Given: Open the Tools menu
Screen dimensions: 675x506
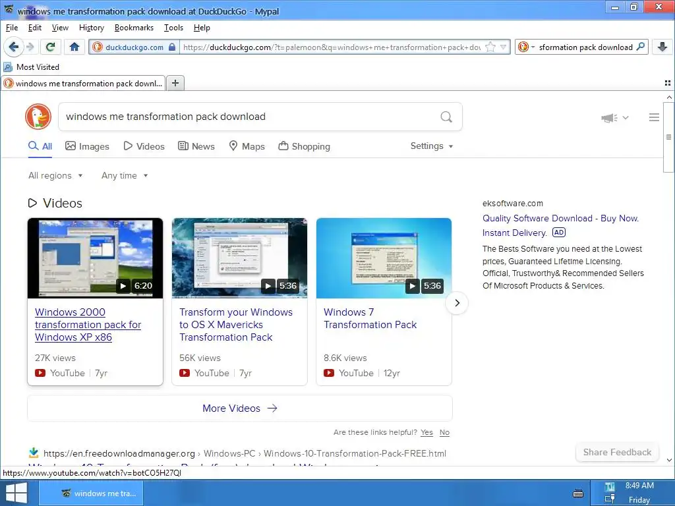Looking at the screenshot, I should pos(173,28).
